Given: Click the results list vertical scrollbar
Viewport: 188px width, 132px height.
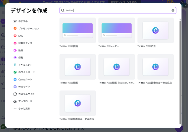Looking at the screenshot, I should (180, 72).
